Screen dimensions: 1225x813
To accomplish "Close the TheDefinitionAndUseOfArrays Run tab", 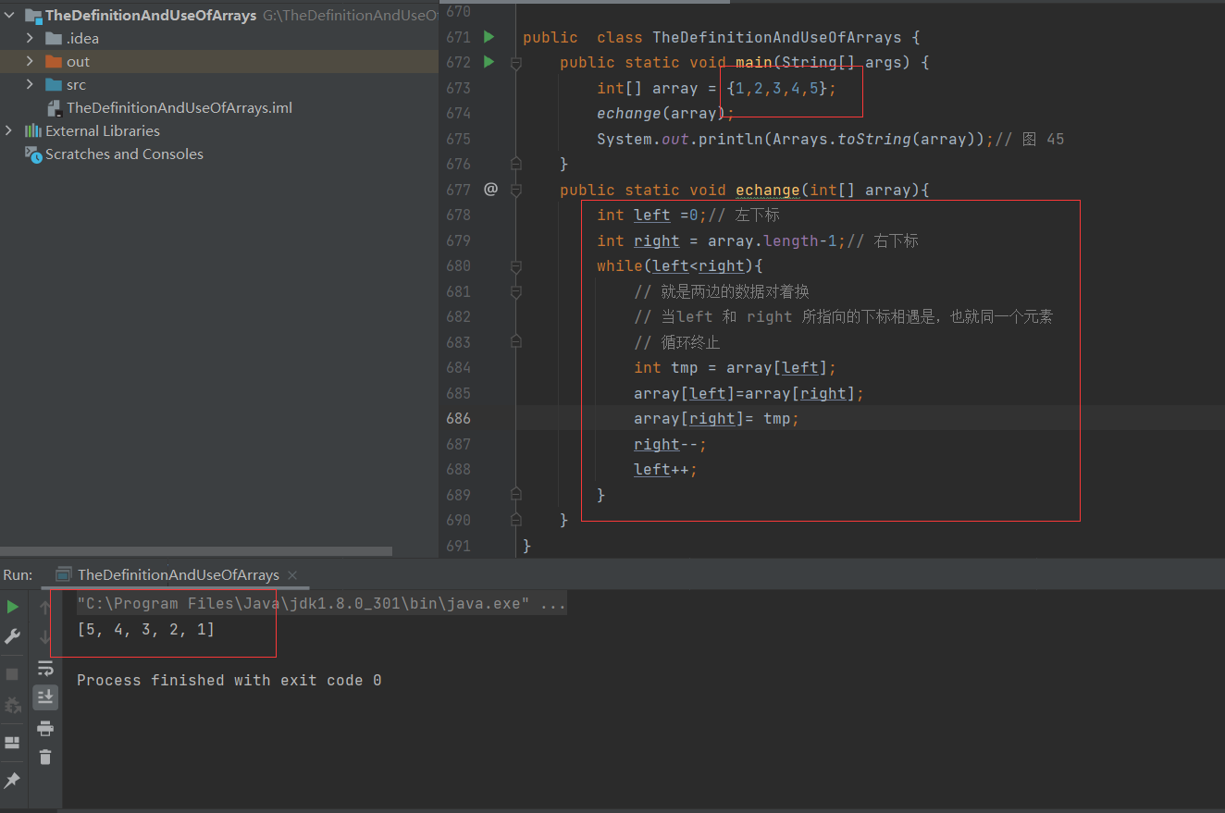I will point(292,574).
